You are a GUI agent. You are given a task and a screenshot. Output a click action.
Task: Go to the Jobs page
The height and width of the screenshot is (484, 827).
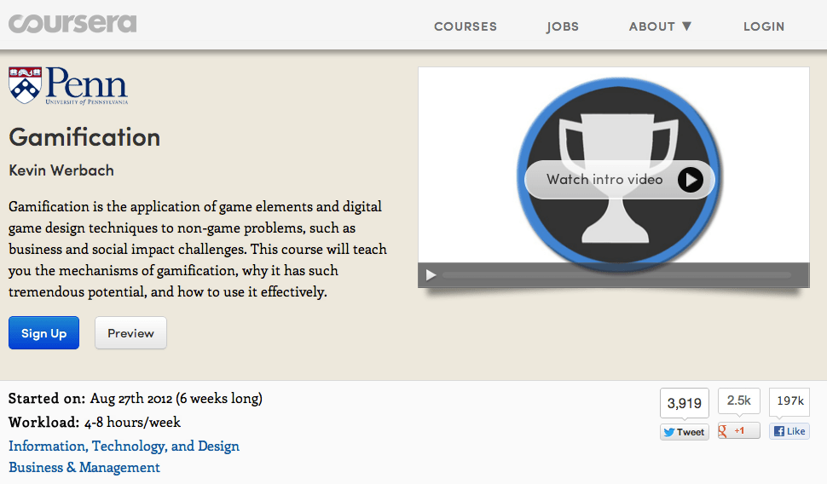click(562, 27)
